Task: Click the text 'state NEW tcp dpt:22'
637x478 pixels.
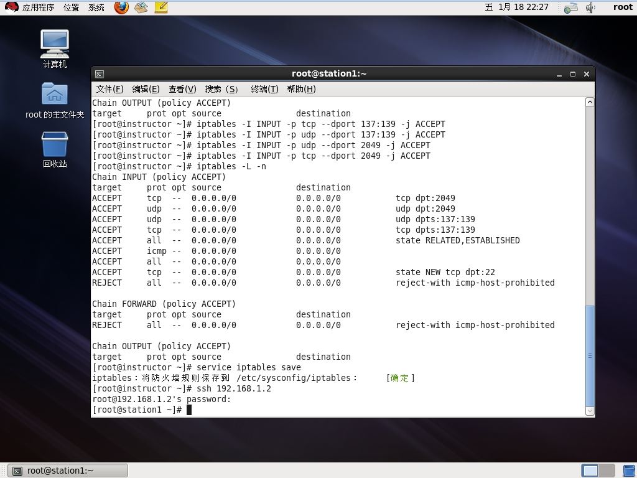Action: (445, 273)
